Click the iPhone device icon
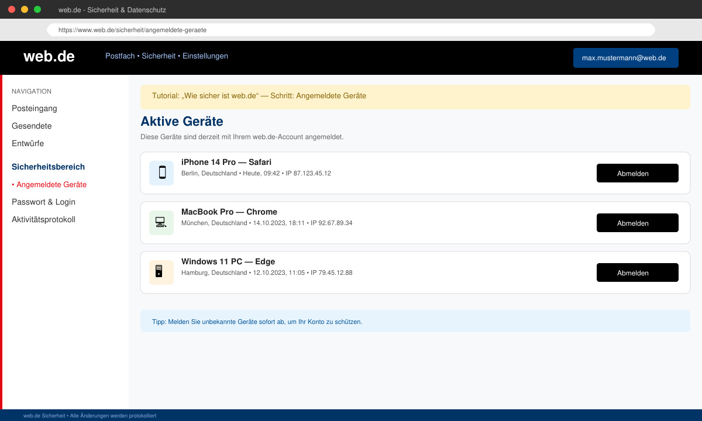Screen dimensions: 702x421 click(161, 173)
